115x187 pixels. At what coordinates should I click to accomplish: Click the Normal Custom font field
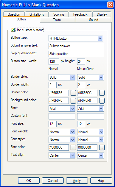pos(62,116)
